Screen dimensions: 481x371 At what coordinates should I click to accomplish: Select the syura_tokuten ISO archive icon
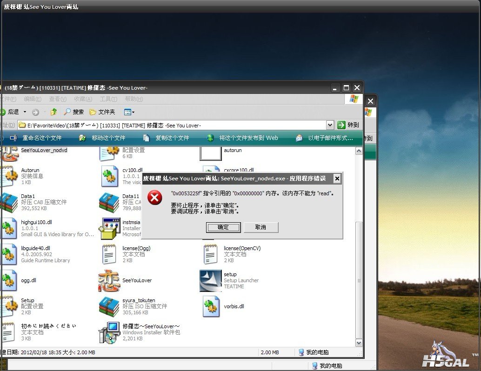point(109,307)
